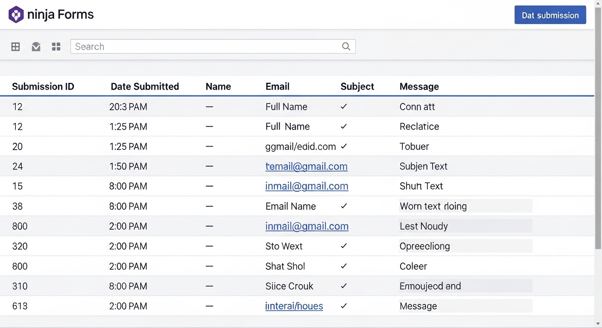Click the scrollbar up arrow
The height and width of the screenshot is (328, 602).
click(x=598, y=3)
